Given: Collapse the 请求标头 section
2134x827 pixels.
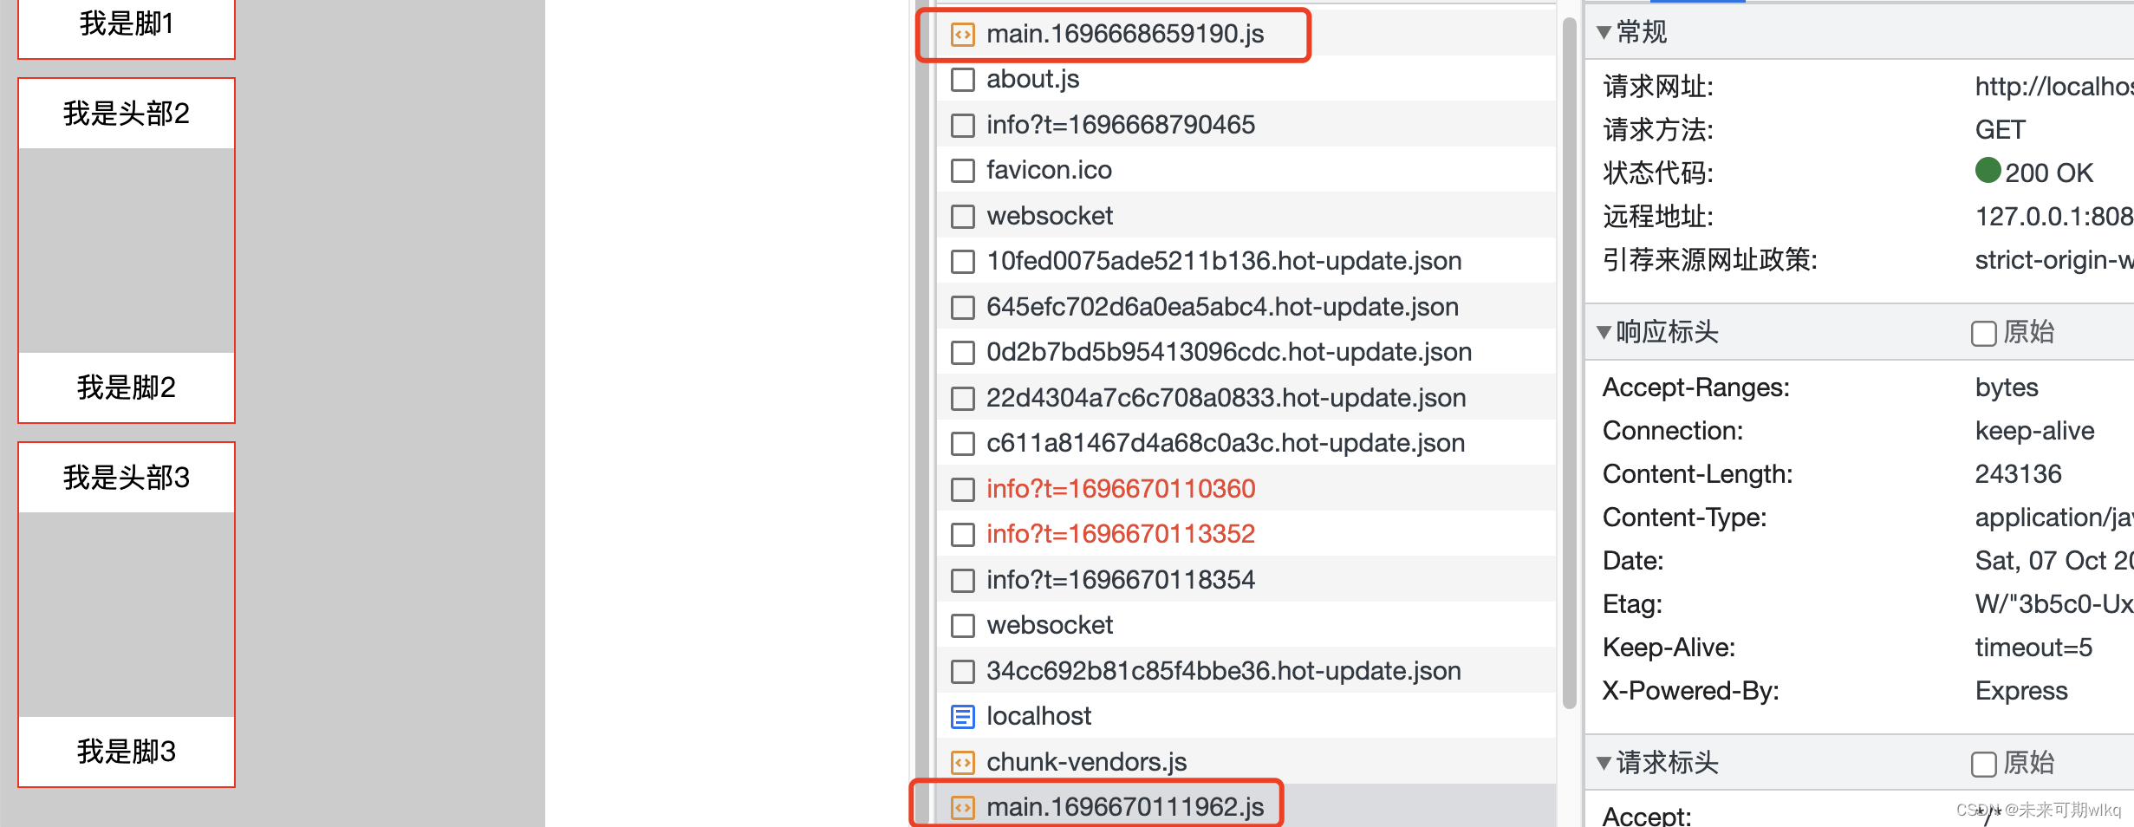Looking at the screenshot, I should pos(1604,764).
